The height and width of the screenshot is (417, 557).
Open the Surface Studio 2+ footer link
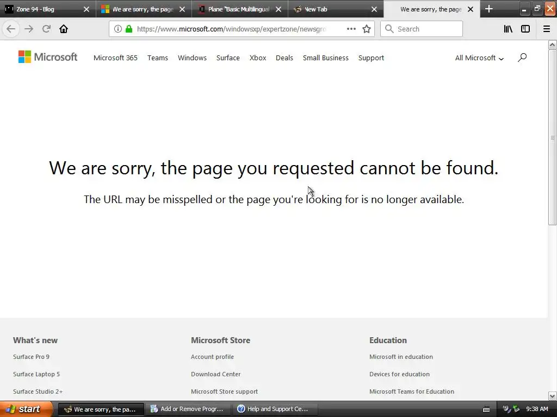38,391
